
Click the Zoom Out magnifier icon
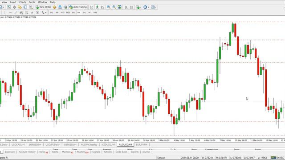(x=114, y=7)
